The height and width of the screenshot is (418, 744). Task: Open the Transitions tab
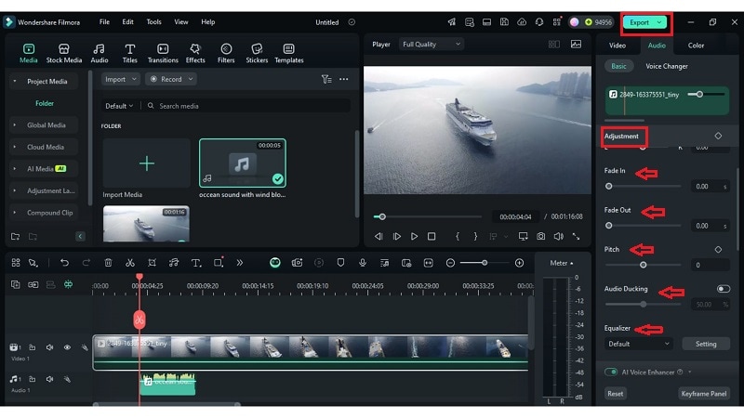(163, 53)
